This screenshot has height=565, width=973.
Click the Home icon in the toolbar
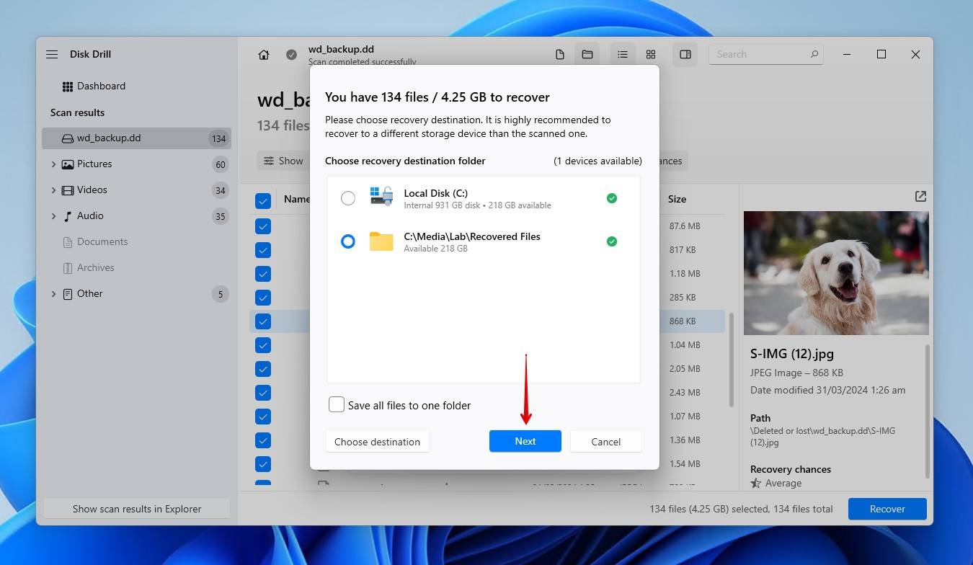tap(264, 54)
